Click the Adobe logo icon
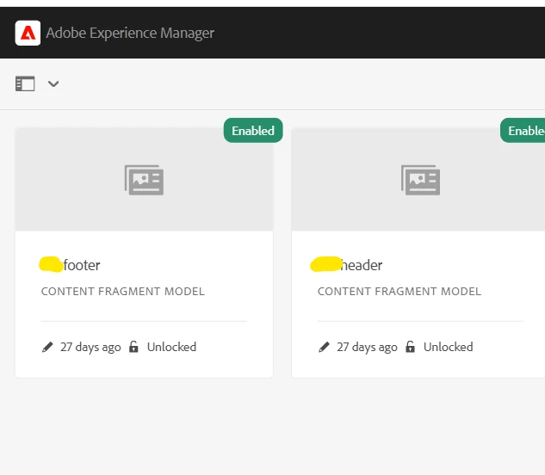The height and width of the screenshot is (475, 545). pyautogui.click(x=28, y=33)
